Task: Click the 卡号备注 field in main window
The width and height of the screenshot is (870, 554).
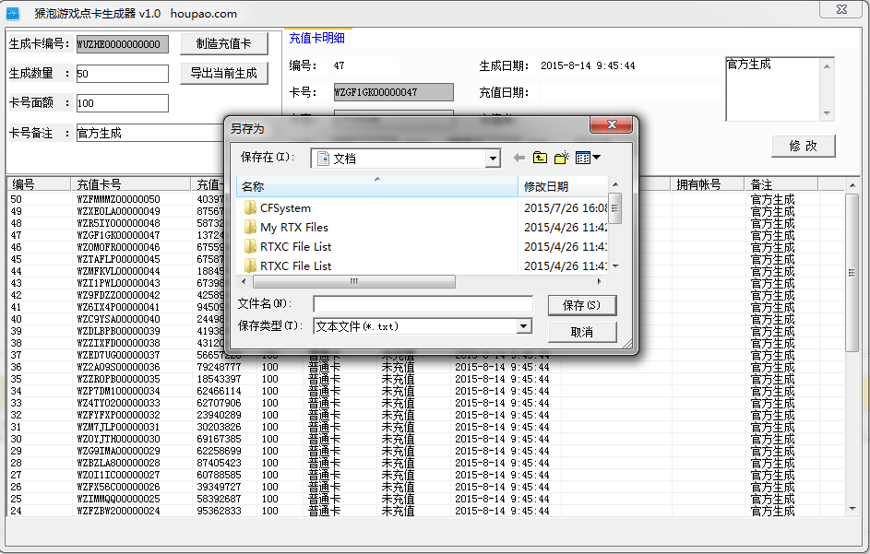Action: coord(149,133)
